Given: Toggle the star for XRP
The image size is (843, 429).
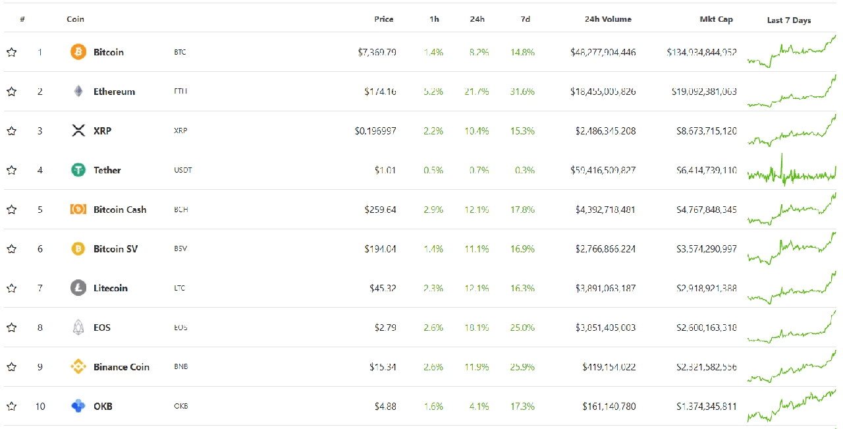Looking at the screenshot, I should coord(11,130).
